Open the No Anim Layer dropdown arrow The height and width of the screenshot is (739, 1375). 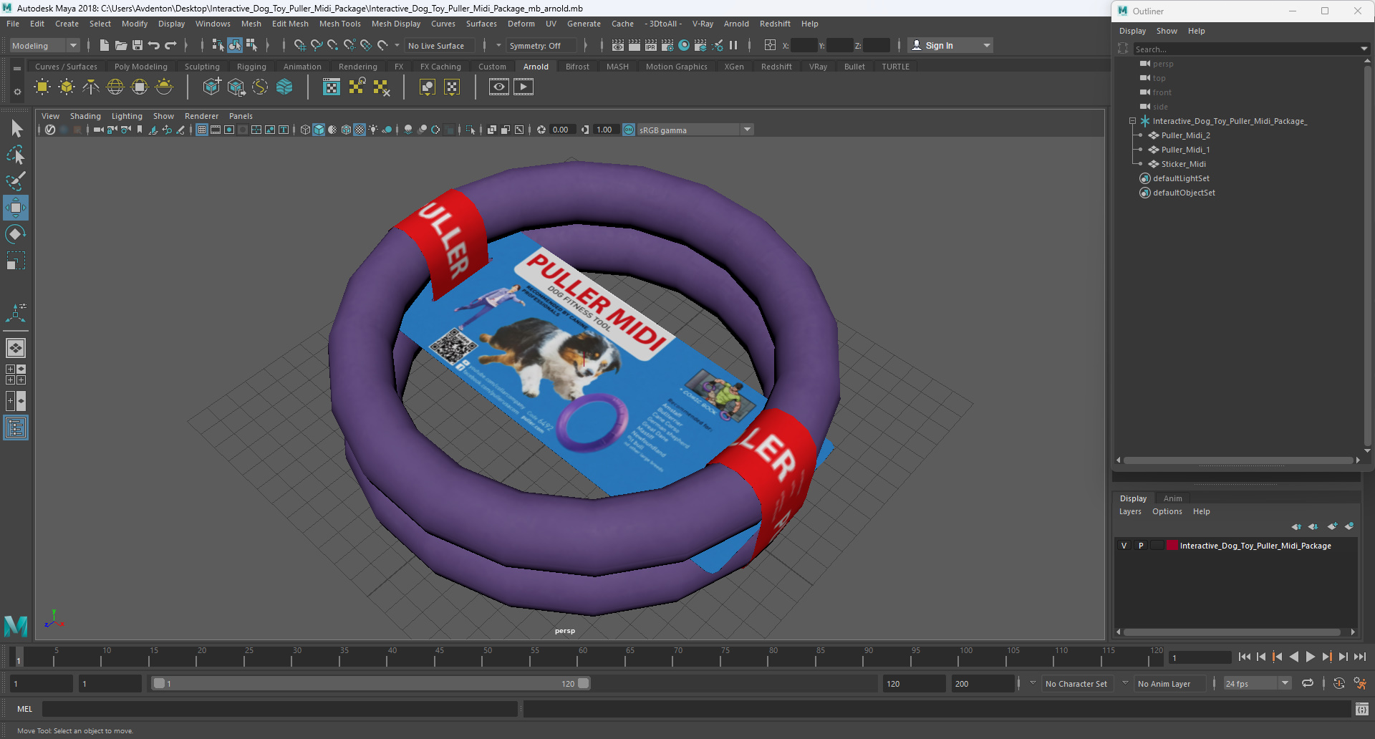(x=1125, y=683)
